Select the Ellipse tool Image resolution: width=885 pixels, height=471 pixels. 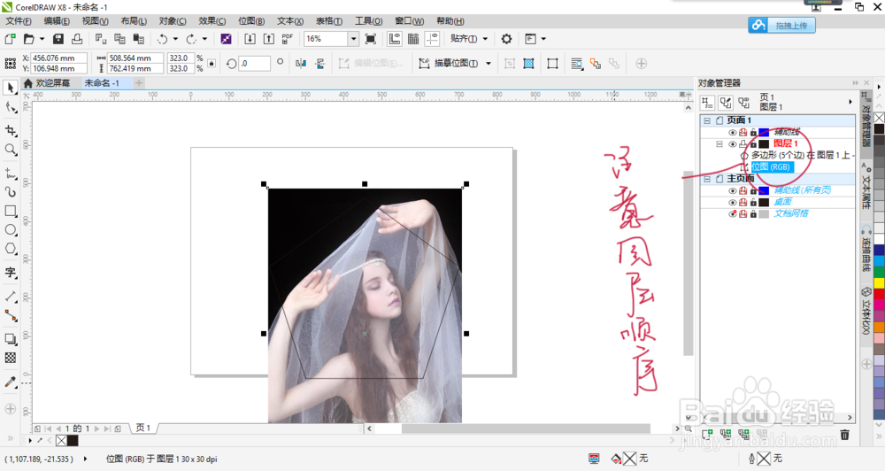click(x=10, y=230)
